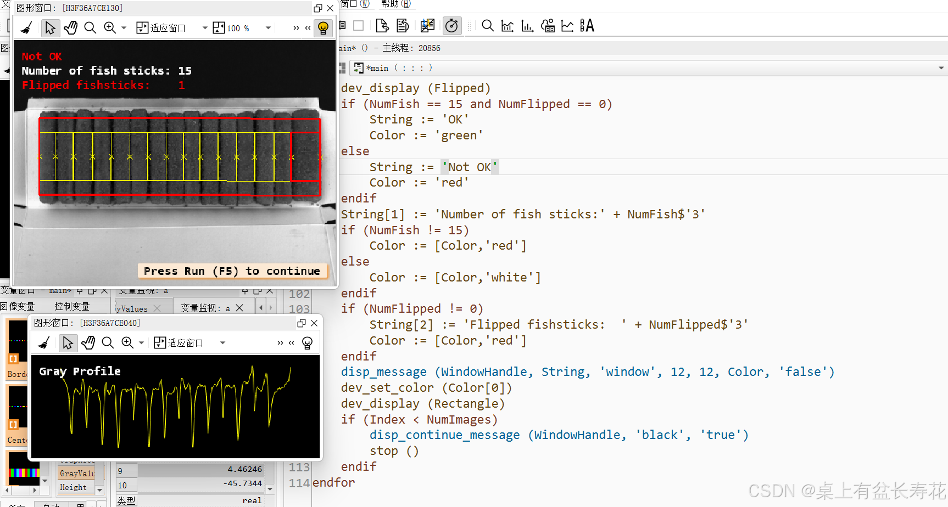Click the breakpoint document icon with blue mark

[427, 26]
